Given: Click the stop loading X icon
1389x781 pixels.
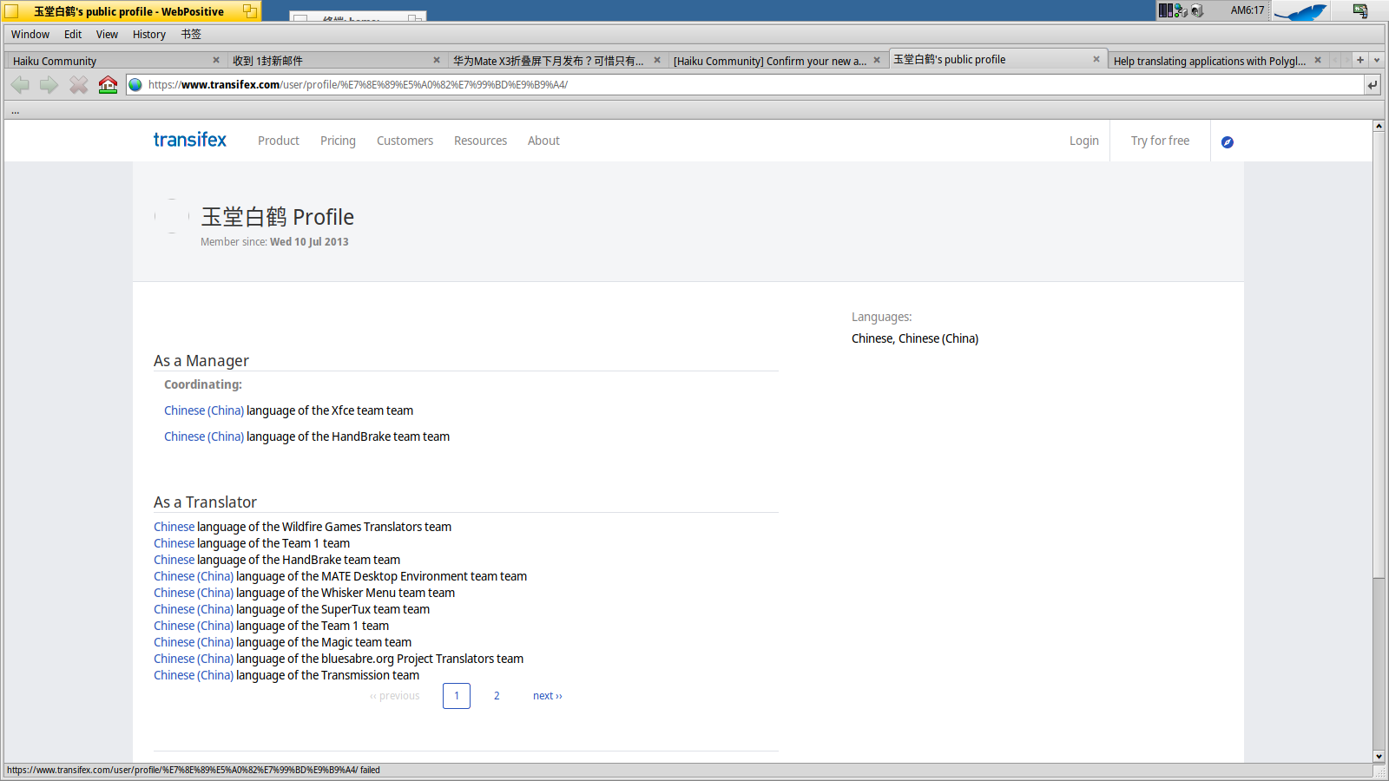Looking at the screenshot, I should click(x=78, y=84).
